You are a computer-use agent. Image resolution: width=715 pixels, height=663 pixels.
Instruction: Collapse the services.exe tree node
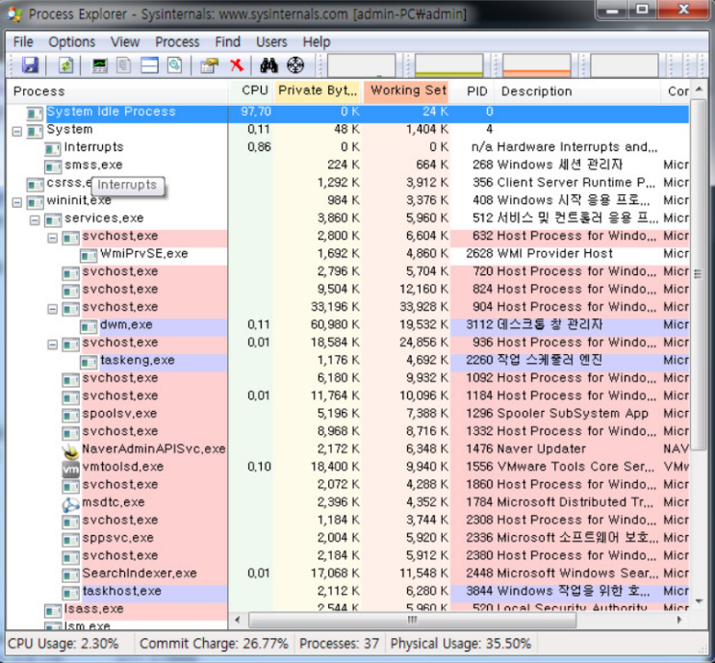tap(35, 220)
